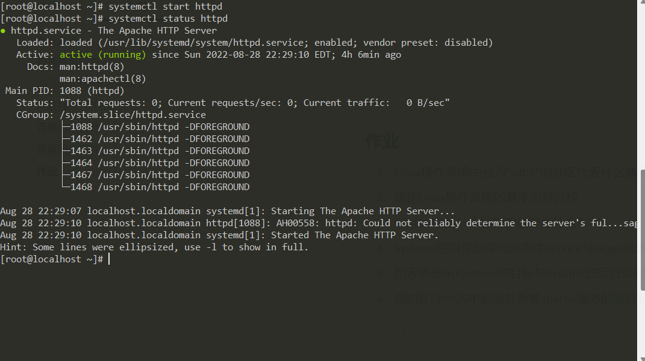This screenshot has width=645, height=361.
Task: Click the 'systemctl status httpd' command text
Action: (168, 19)
